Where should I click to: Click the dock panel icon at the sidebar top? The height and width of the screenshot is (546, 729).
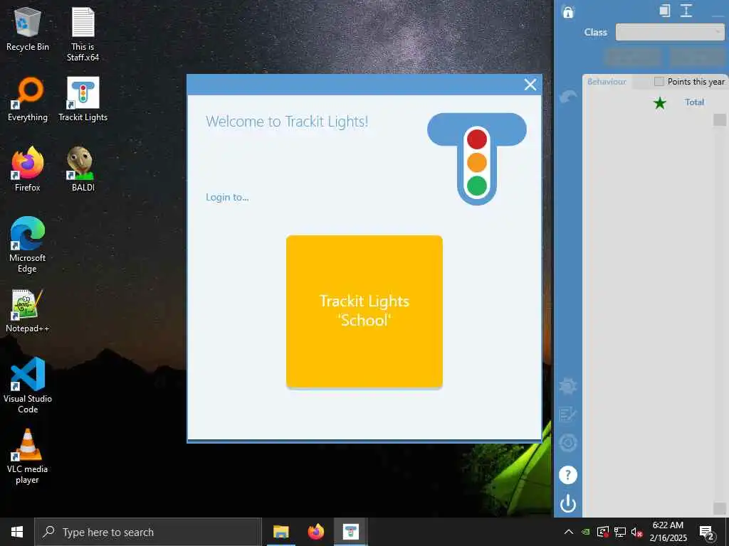click(x=664, y=11)
